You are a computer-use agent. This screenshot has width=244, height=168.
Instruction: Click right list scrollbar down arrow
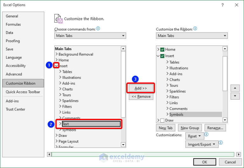(x=225, y=120)
